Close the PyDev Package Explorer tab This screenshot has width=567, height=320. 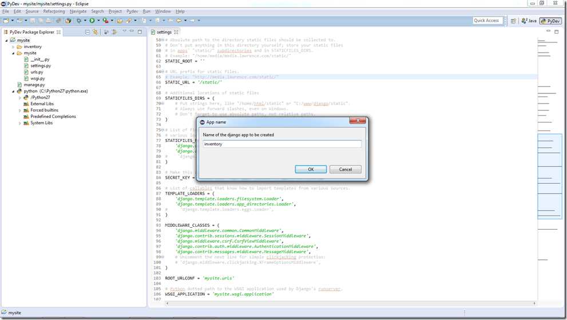[x=58, y=32]
